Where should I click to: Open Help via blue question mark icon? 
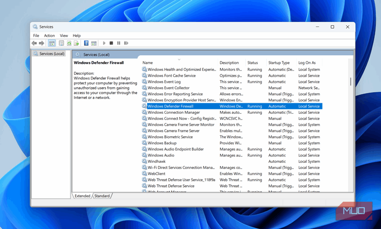click(x=86, y=43)
